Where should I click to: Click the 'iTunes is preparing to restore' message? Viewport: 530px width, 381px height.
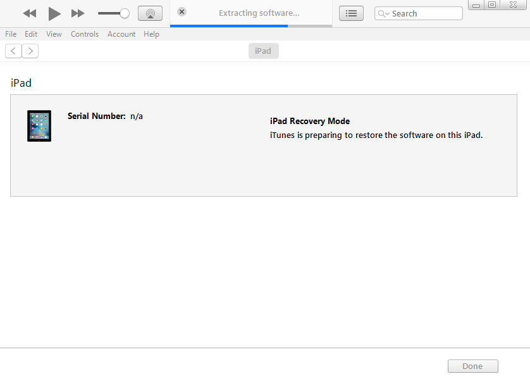(376, 135)
